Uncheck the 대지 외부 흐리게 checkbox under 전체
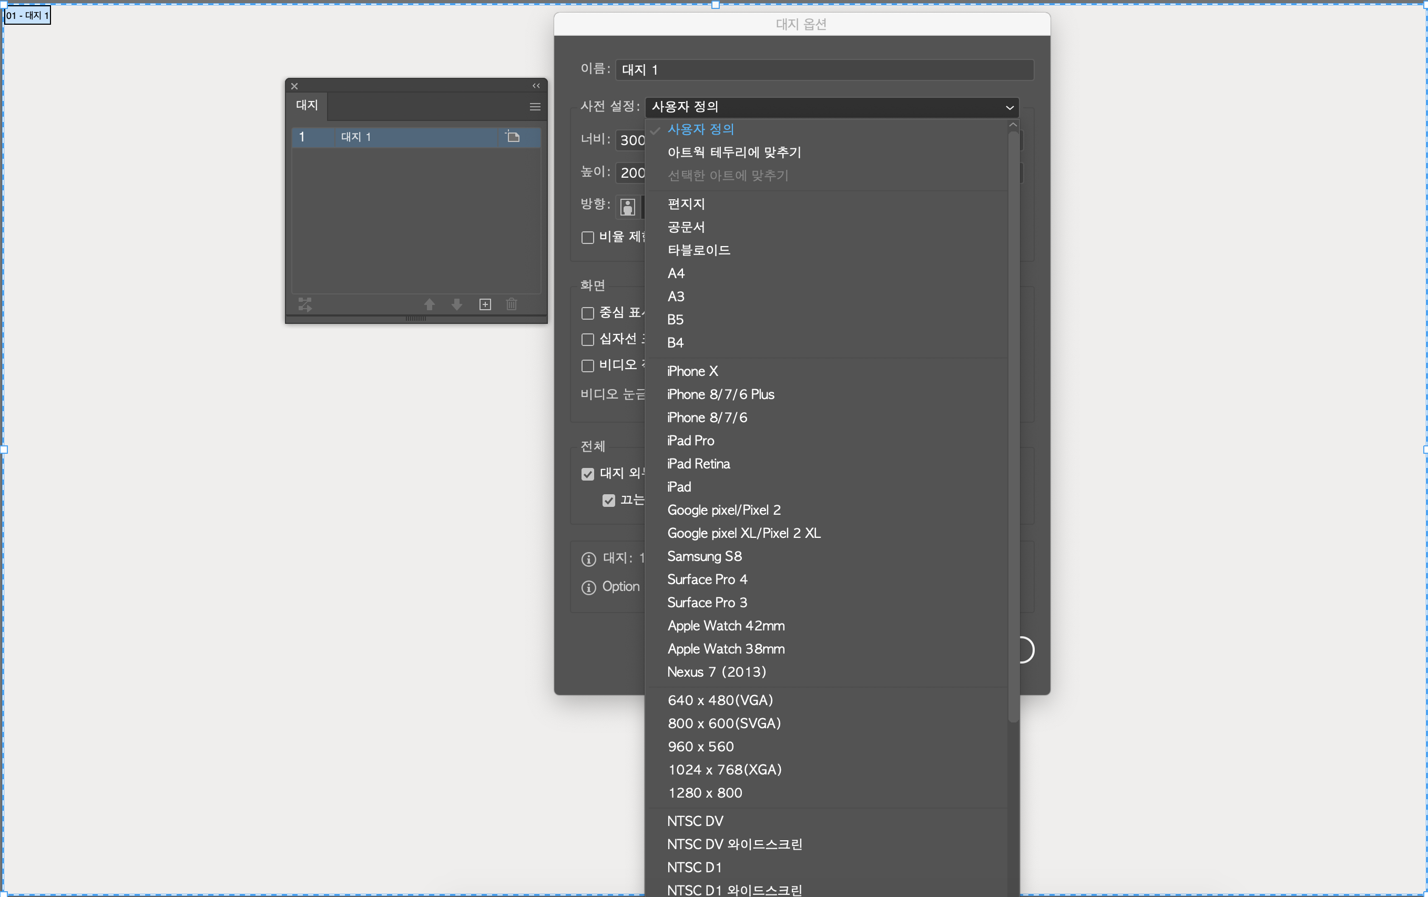Screen dimensions: 1428x897 pos(588,474)
